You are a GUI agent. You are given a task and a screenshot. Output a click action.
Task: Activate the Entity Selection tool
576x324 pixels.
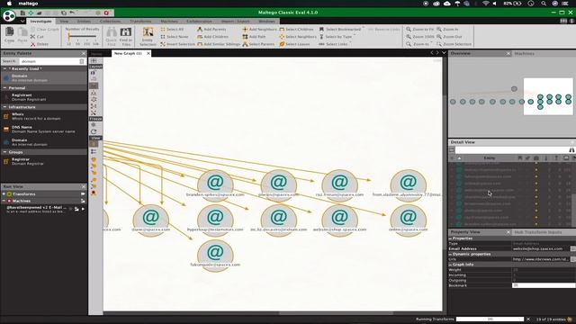point(148,36)
